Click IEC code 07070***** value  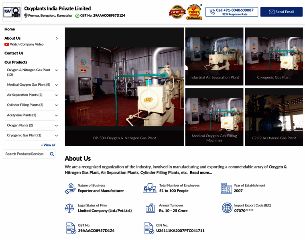click(x=244, y=211)
